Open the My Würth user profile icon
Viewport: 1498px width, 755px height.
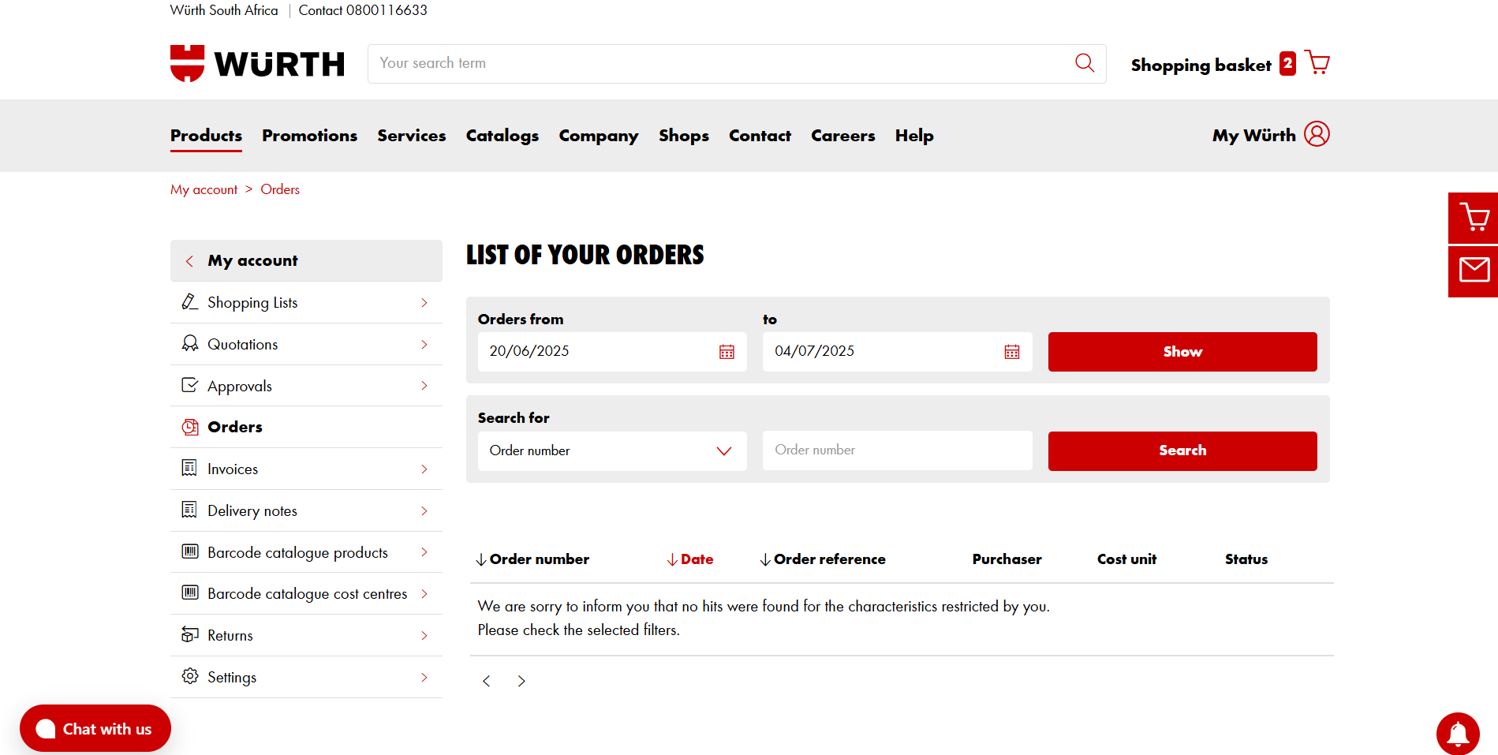(1317, 134)
